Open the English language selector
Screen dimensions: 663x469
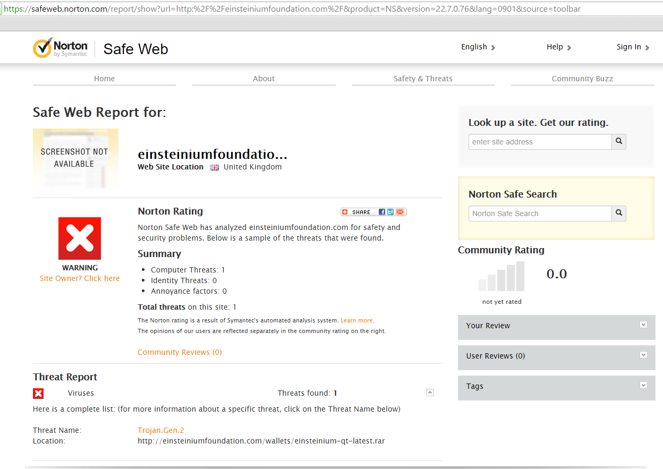point(478,47)
